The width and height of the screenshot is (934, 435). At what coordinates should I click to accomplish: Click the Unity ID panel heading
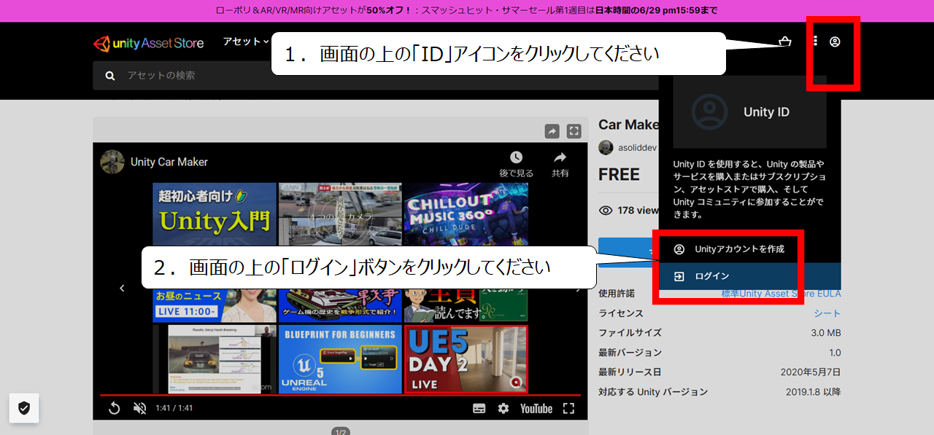[x=766, y=112]
